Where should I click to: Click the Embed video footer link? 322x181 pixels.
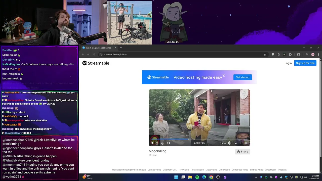click(256, 170)
